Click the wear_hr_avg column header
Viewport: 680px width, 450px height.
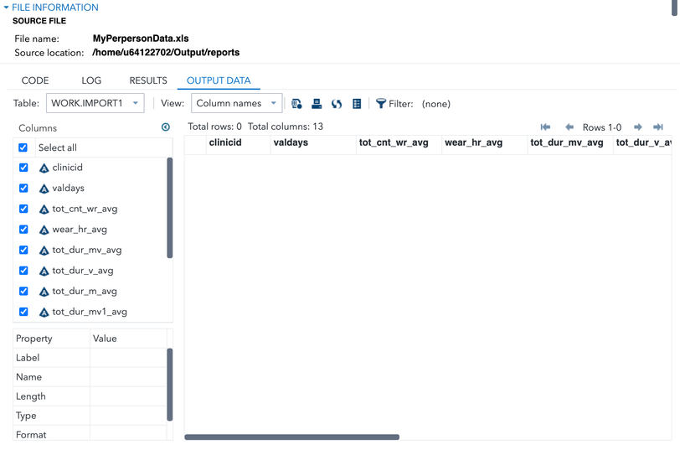point(484,144)
